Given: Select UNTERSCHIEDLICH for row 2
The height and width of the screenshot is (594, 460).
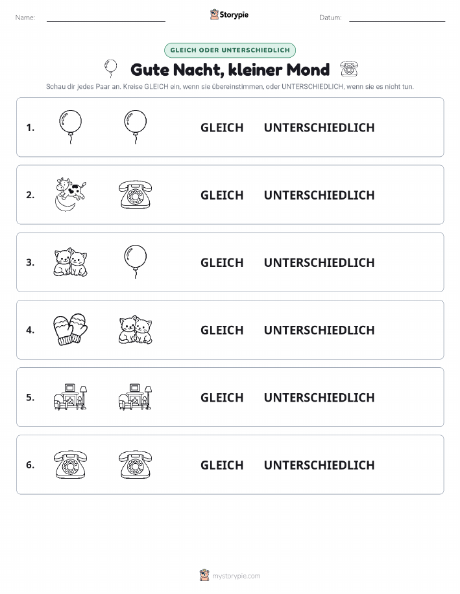Looking at the screenshot, I should 319,195.
